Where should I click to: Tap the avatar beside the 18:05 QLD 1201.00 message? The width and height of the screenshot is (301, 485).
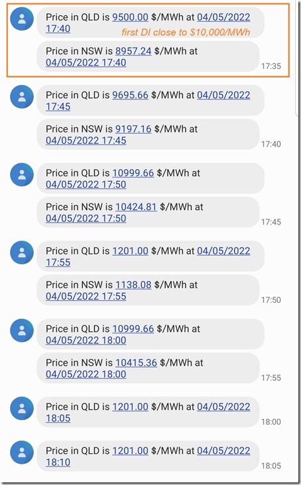pyautogui.click(x=22, y=408)
